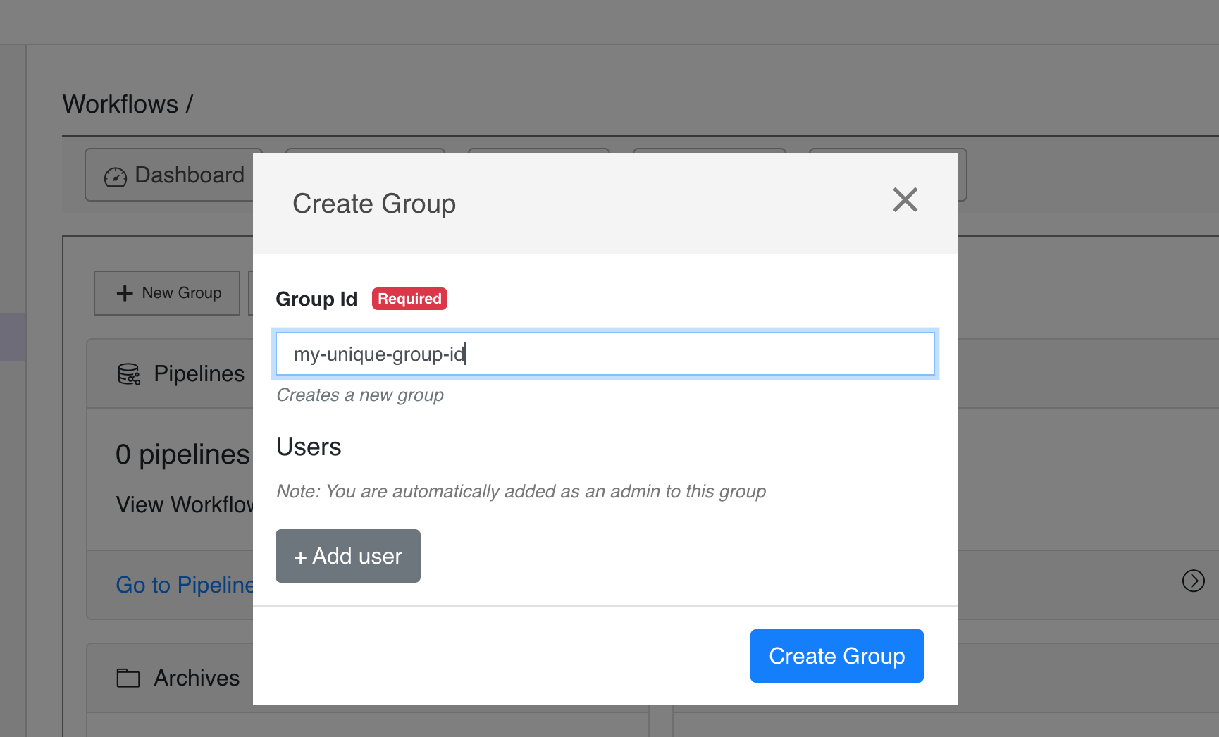Click the Create Group dialog title
Image resolution: width=1219 pixels, height=737 pixels.
(x=374, y=204)
